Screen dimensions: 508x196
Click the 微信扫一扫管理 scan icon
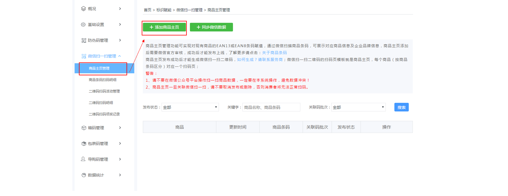[x=84, y=56]
